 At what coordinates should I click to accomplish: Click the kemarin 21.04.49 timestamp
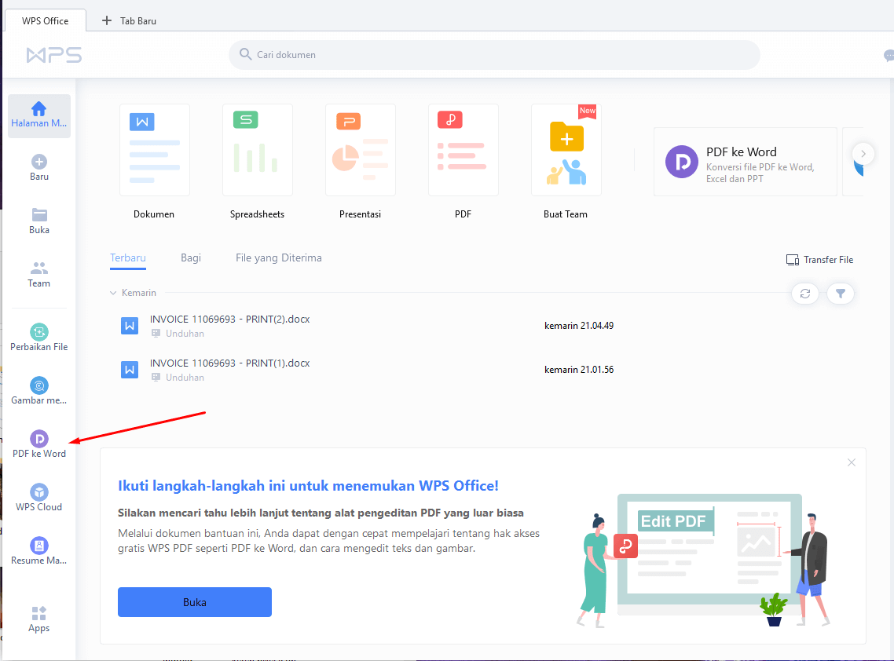579,326
